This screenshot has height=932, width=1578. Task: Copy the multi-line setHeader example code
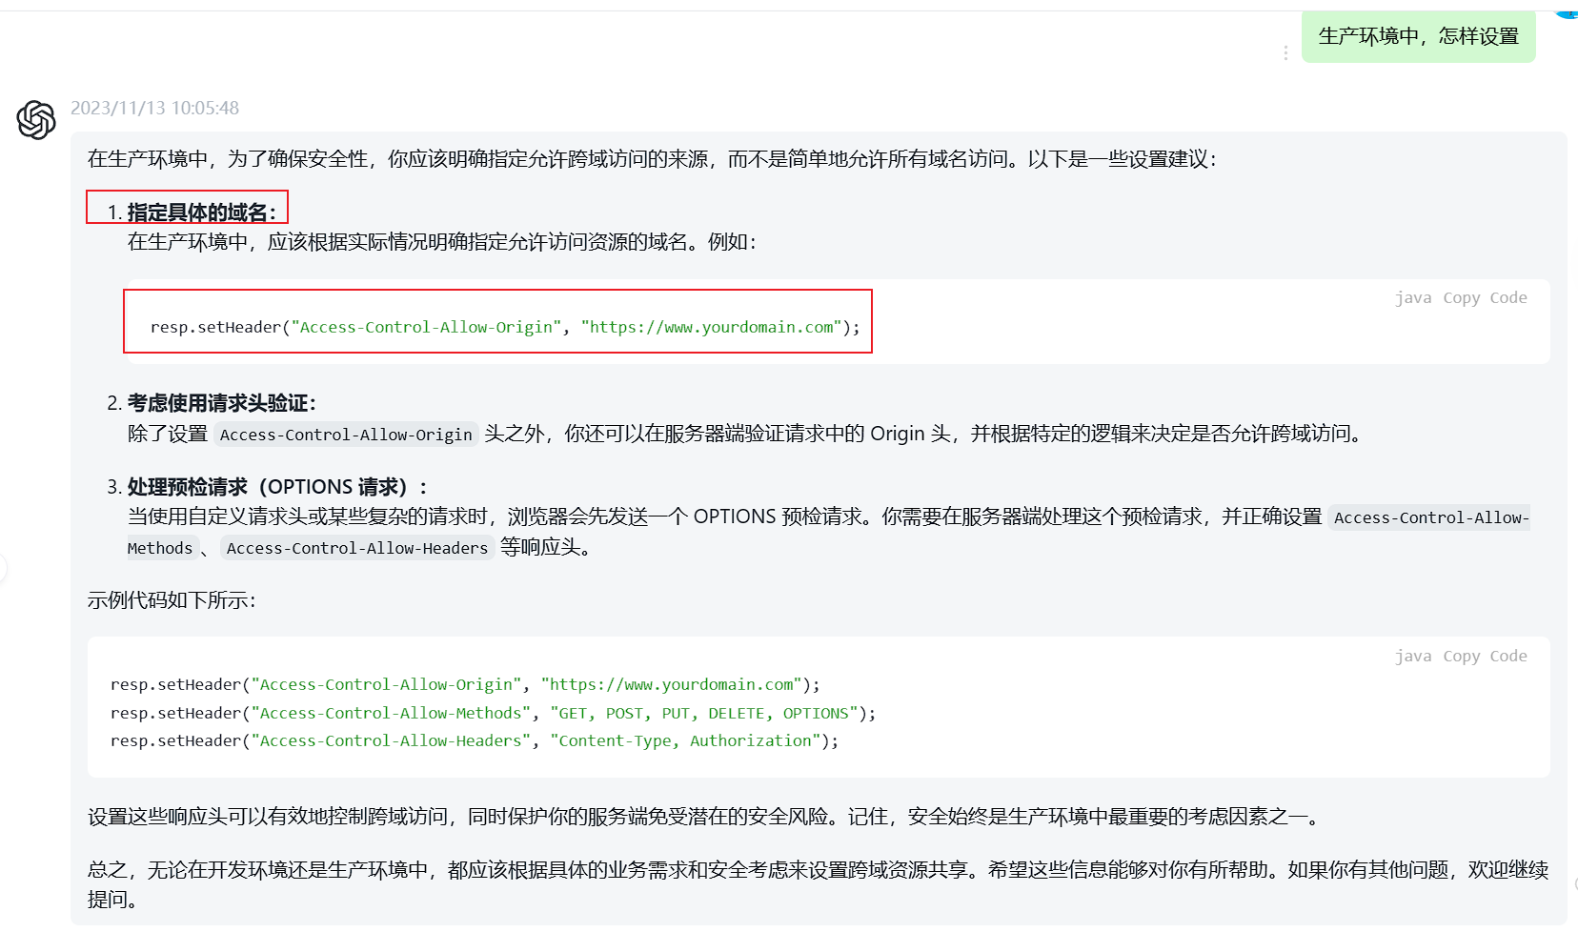[x=1460, y=656]
